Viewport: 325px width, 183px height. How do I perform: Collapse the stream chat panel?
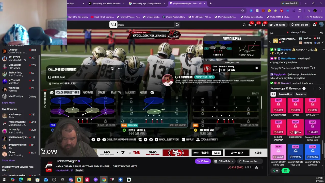pyautogui.click(x=272, y=33)
